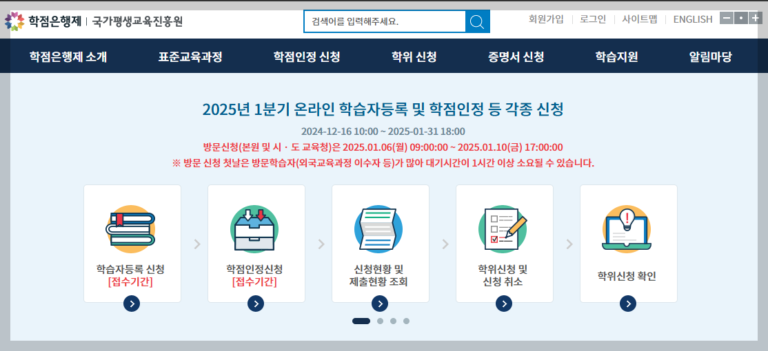Open the 알림마당 menu

[x=710, y=56]
